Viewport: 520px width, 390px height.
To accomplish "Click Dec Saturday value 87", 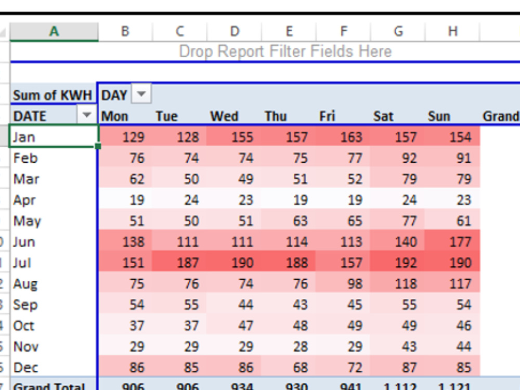I will point(397,368).
